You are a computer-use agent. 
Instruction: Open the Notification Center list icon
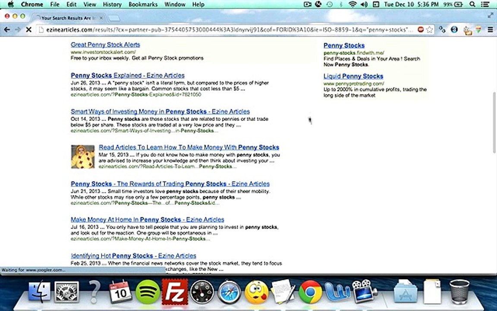tap(484, 4)
